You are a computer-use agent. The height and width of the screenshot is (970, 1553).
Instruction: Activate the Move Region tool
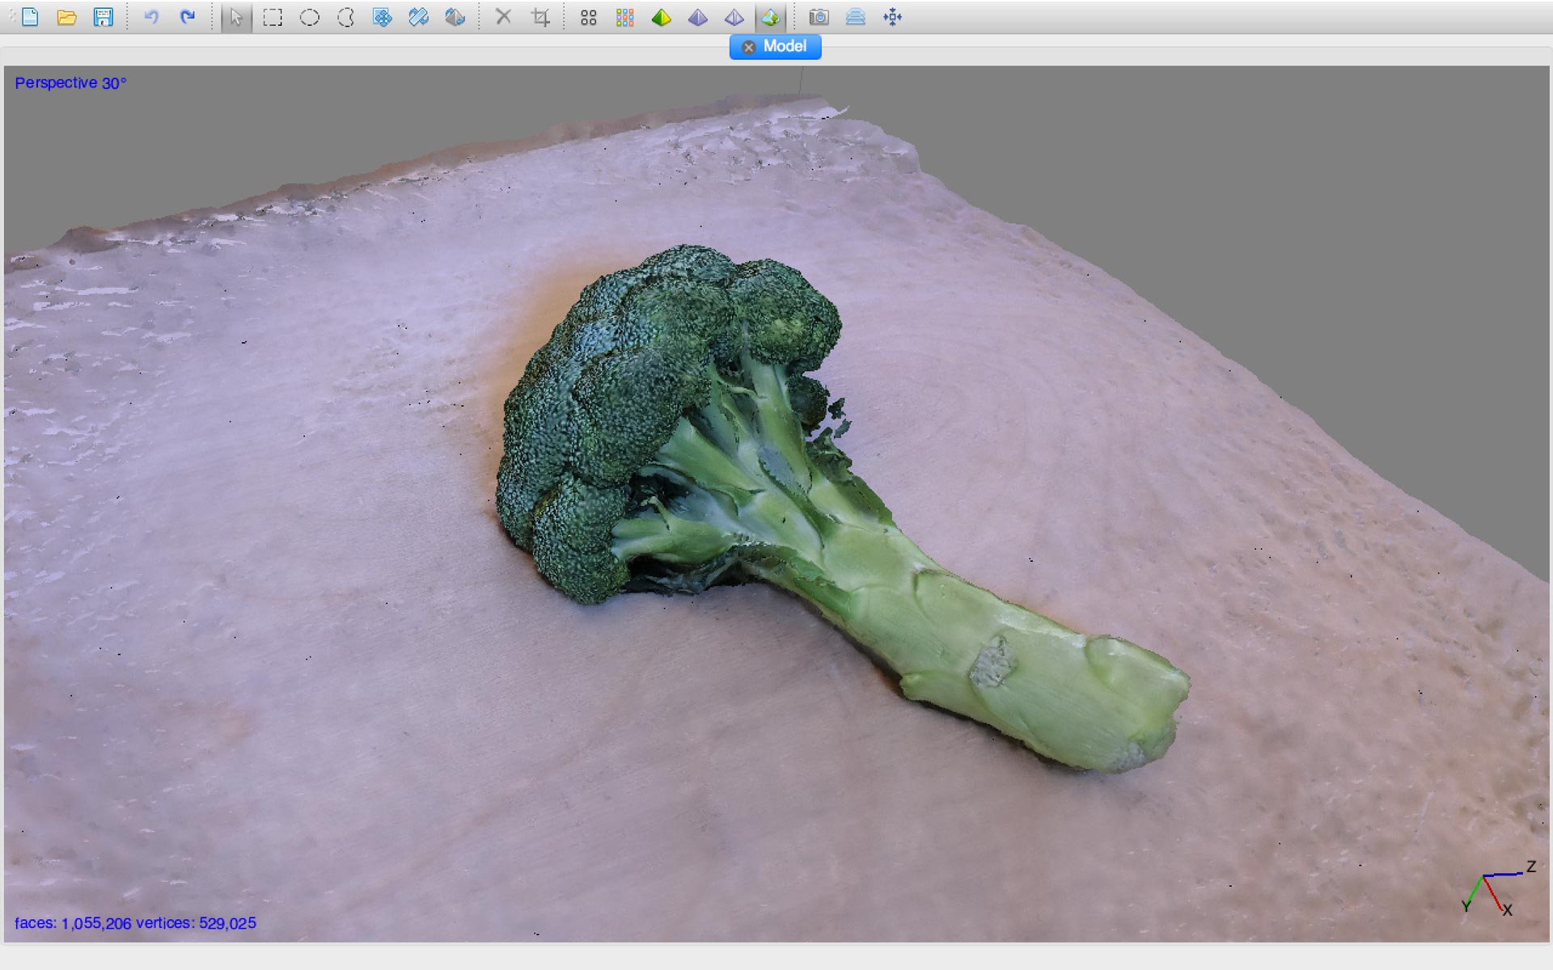point(382,17)
